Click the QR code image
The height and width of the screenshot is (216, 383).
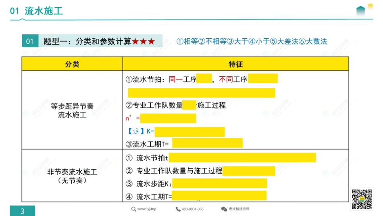[x=362, y=199]
